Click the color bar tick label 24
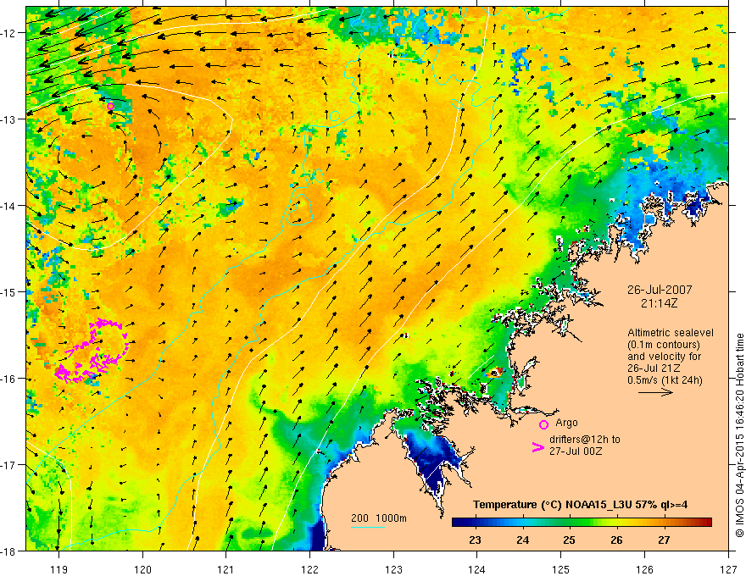The width and height of the screenshot is (746, 576). tap(522, 540)
